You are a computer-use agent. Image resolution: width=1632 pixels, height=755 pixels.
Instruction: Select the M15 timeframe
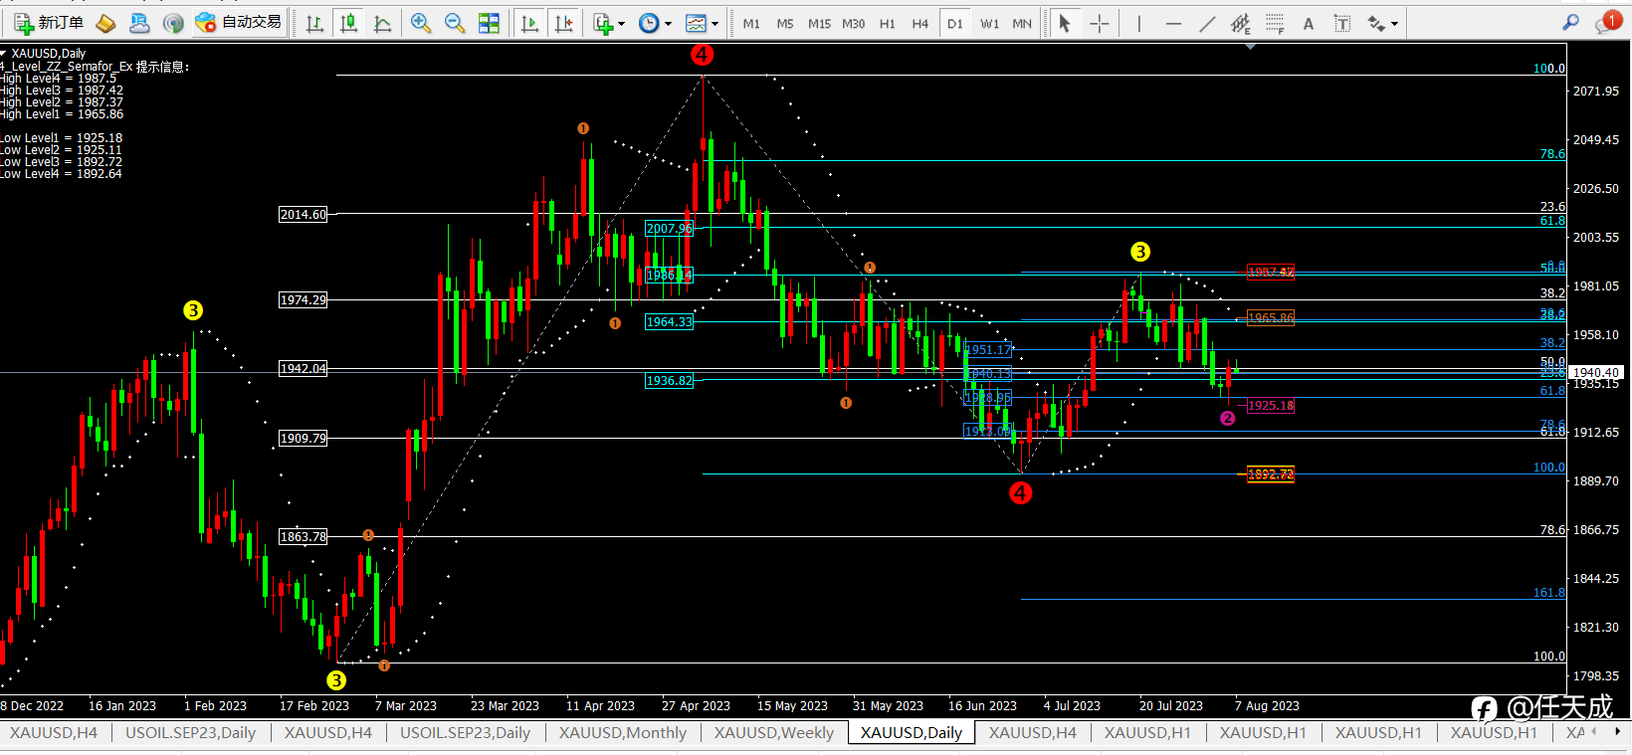pyautogui.click(x=819, y=23)
